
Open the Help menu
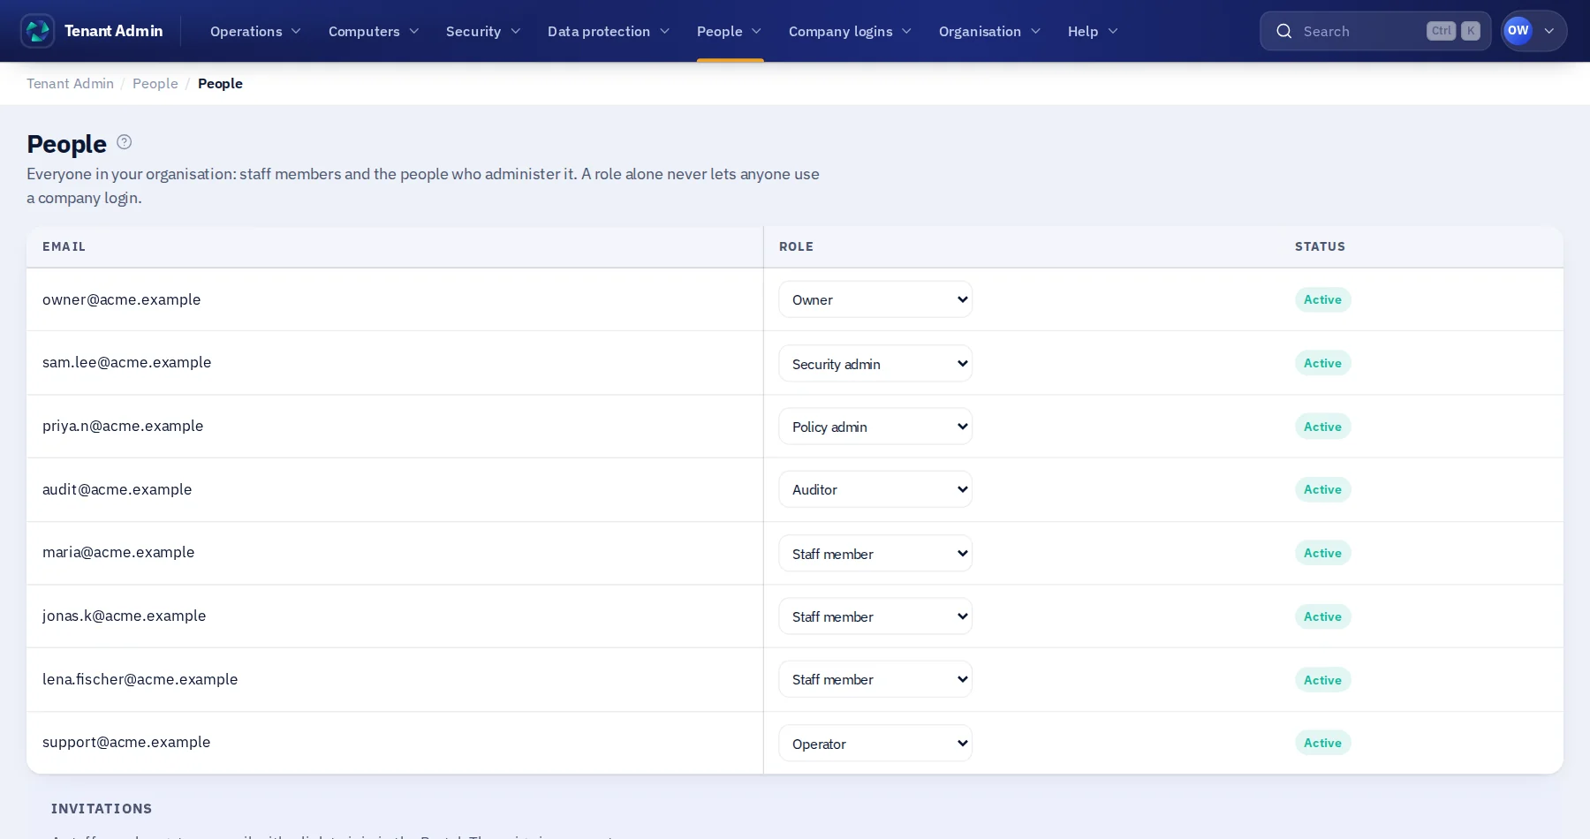click(x=1093, y=31)
